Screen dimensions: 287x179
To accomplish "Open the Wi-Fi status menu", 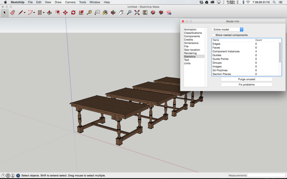I will (248, 2).
